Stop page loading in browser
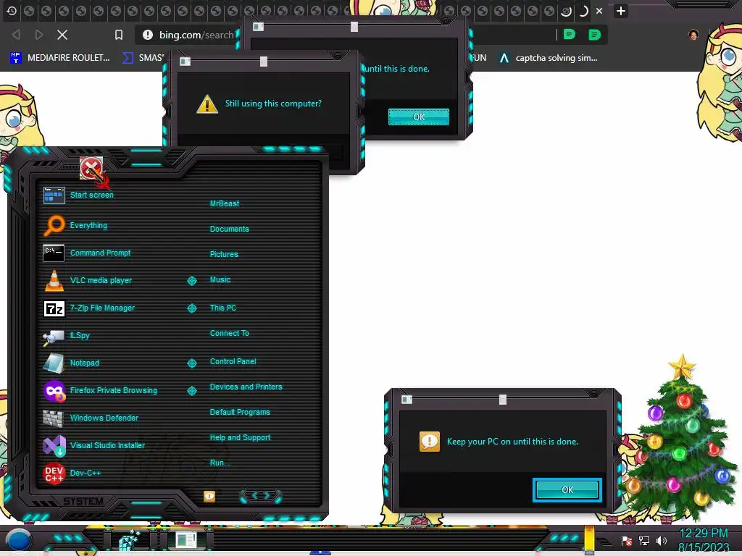Viewport: 742px width, 556px height. click(62, 35)
